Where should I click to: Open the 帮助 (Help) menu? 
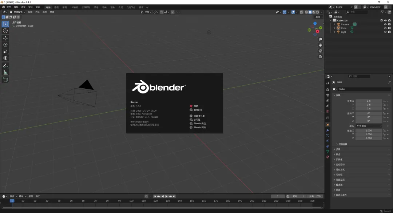click(38, 7)
